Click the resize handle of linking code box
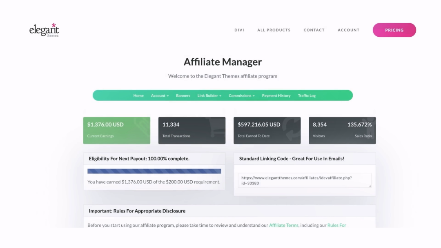 coord(370,186)
